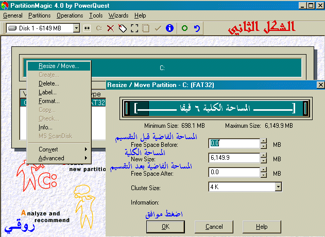Close the Resize / Move Partition dialog

321,85
